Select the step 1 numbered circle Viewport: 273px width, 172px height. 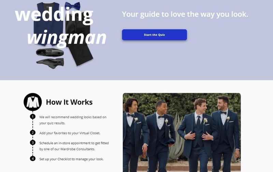(x=32, y=117)
